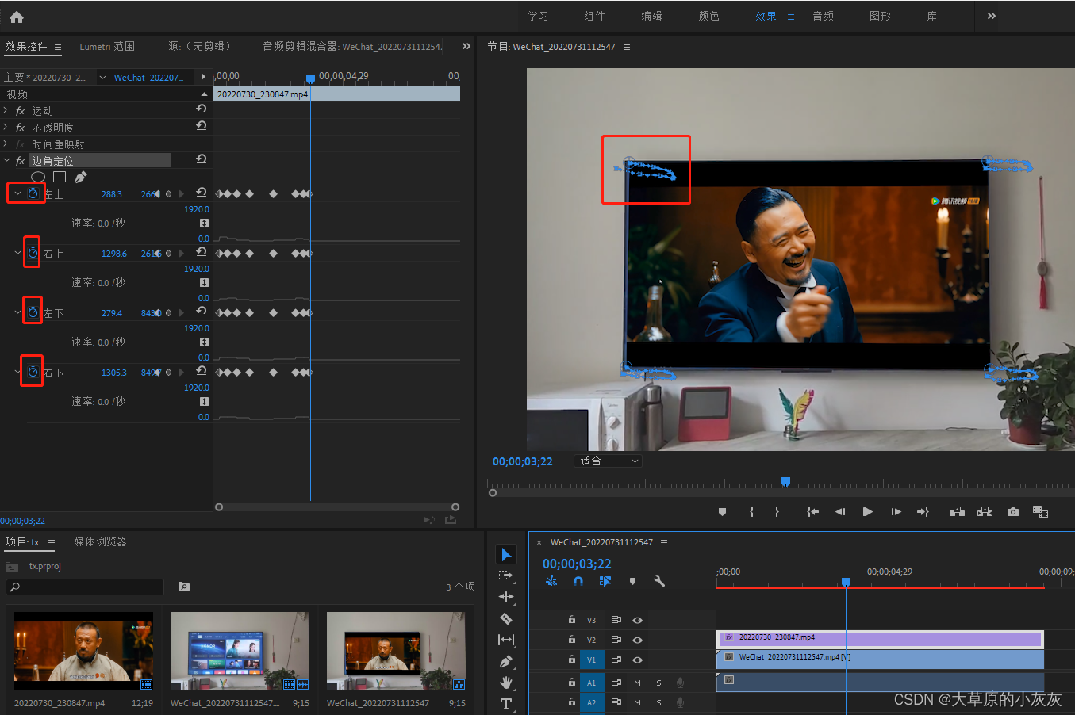The height and width of the screenshot is (715, 1075).
Task: Open the 适合 zoom level dropdown
Action: tap(608, 461)
